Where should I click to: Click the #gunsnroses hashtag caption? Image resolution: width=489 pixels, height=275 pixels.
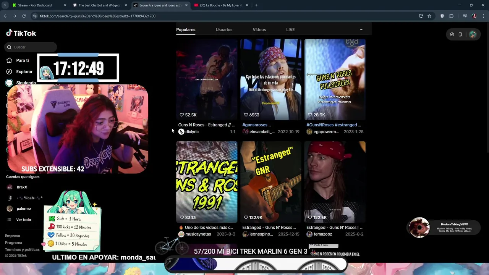pos(257,125)
